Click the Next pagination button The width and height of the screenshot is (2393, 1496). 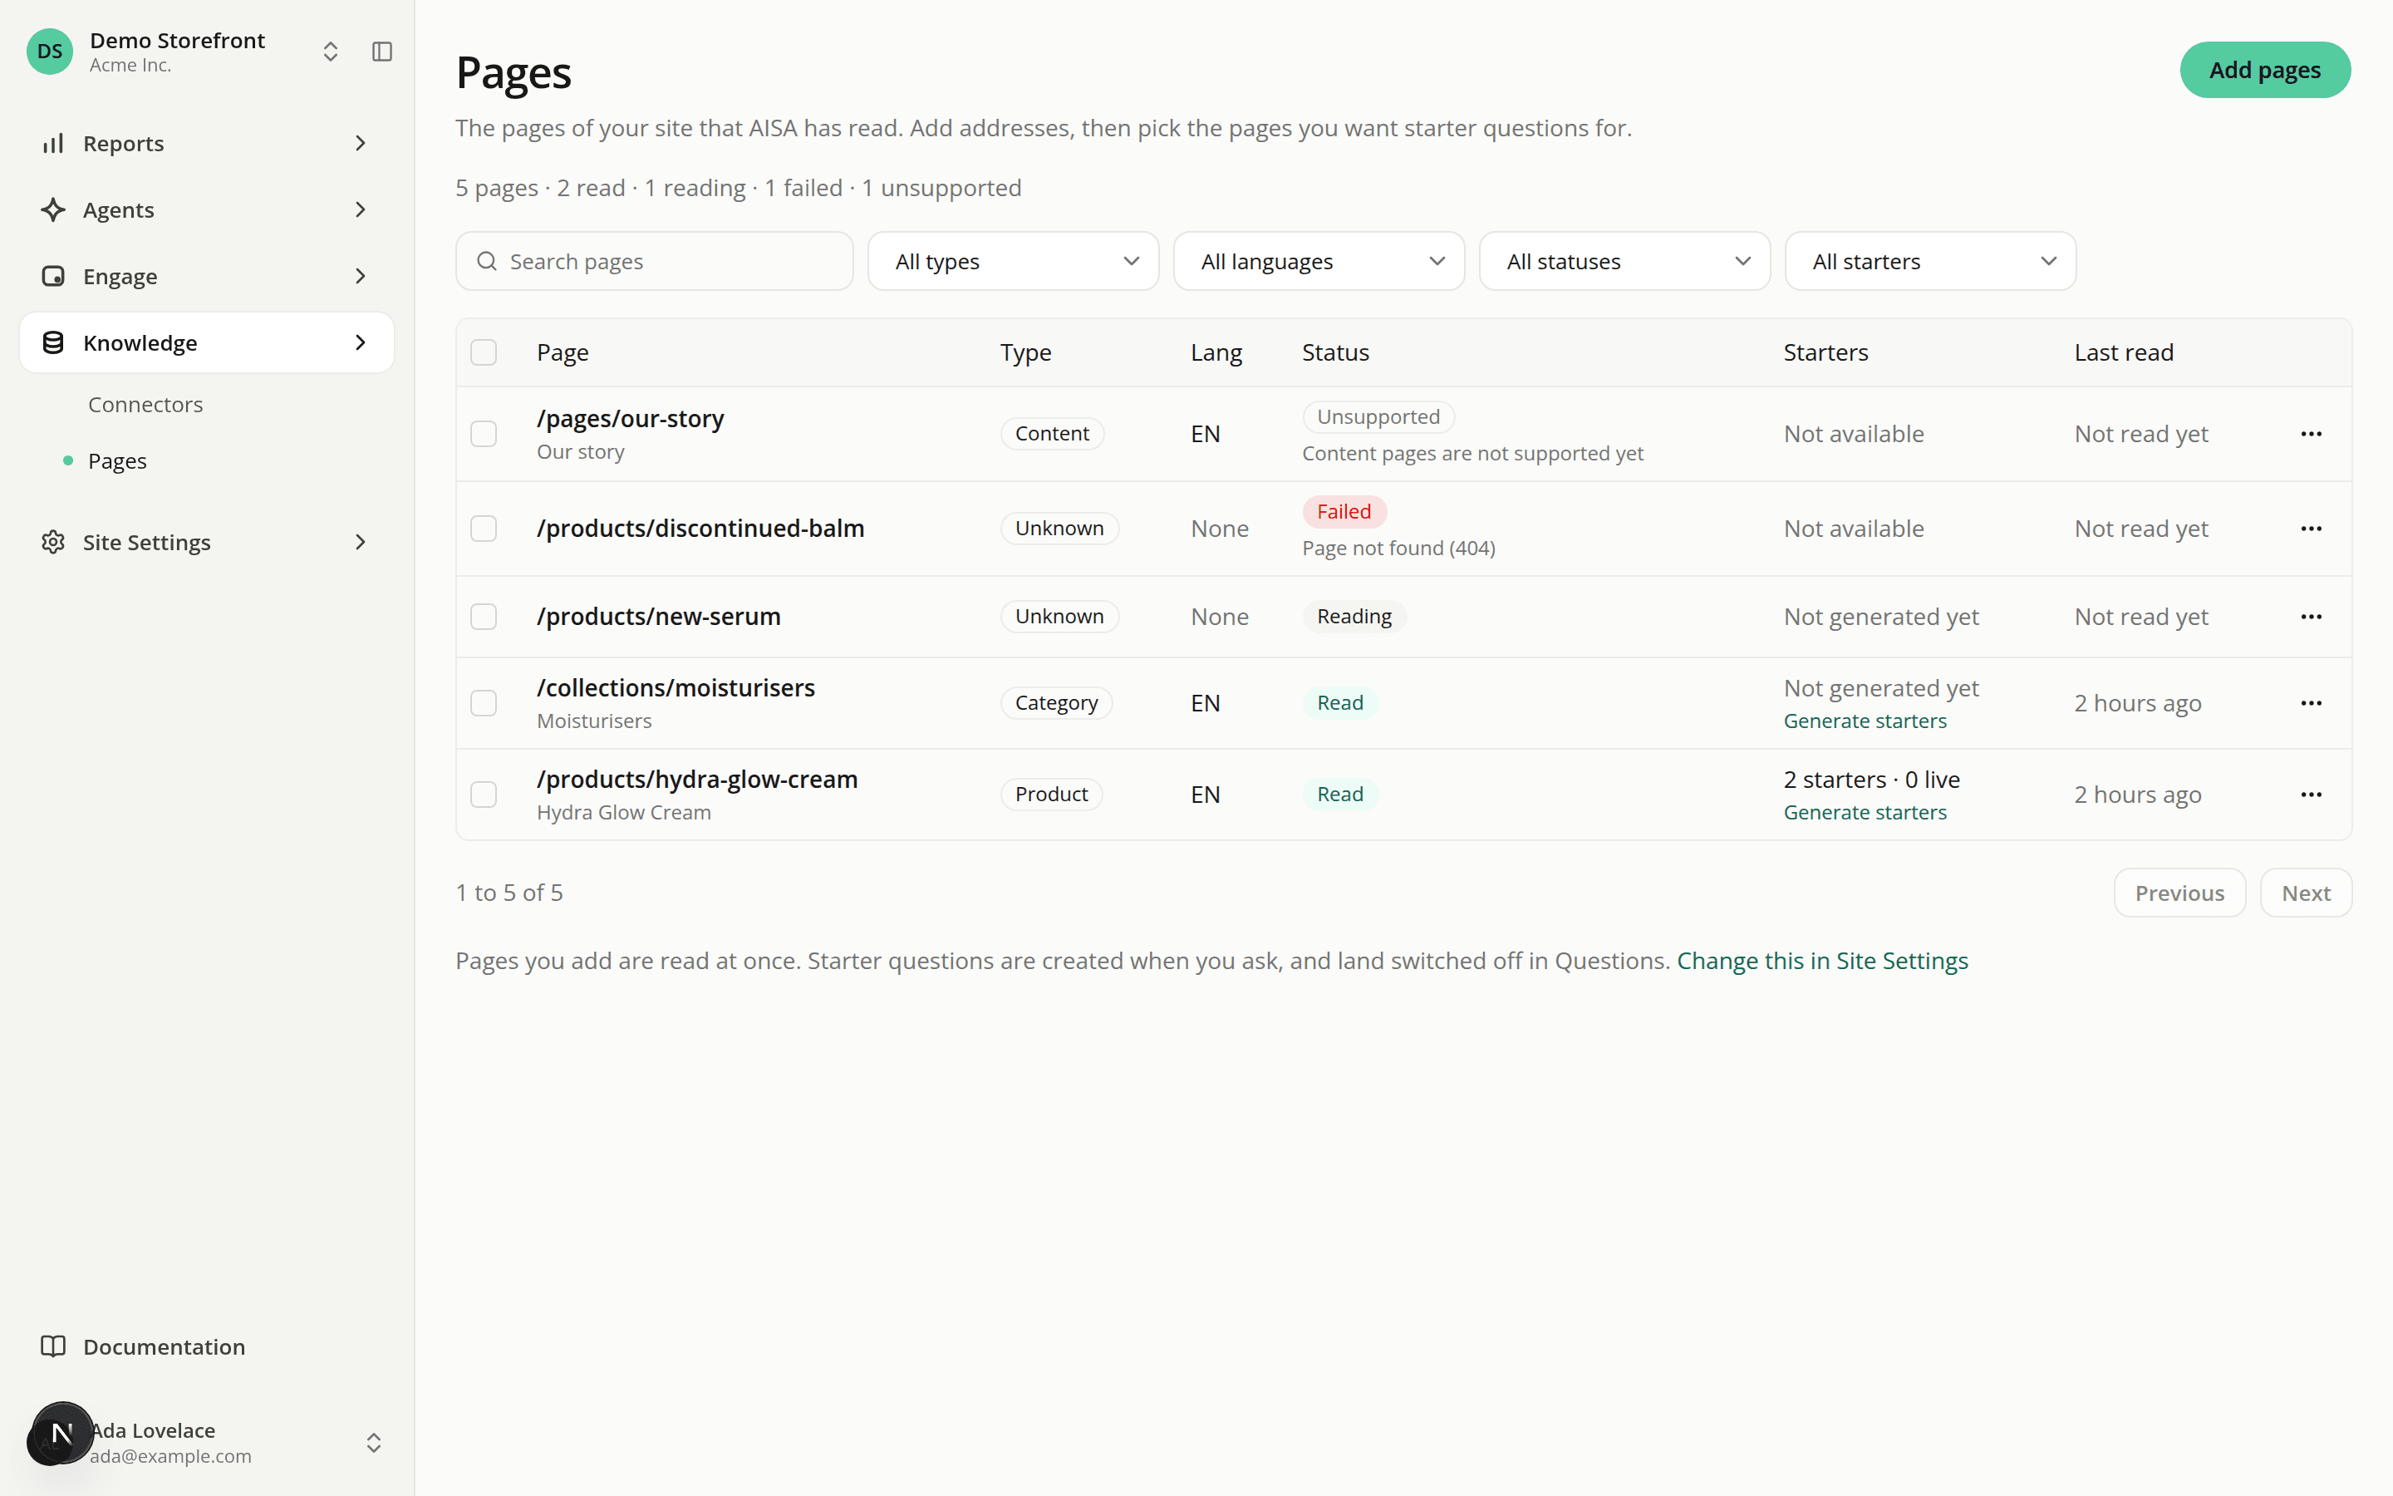point(2305,893)
